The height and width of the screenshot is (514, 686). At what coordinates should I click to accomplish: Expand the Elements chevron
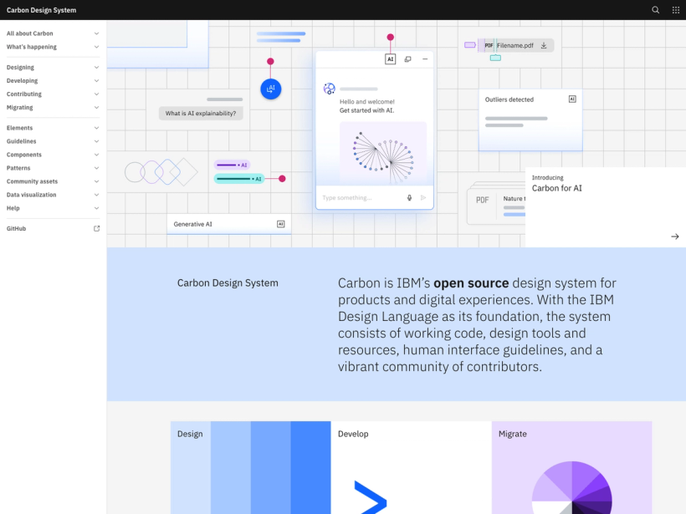[97, 128]
